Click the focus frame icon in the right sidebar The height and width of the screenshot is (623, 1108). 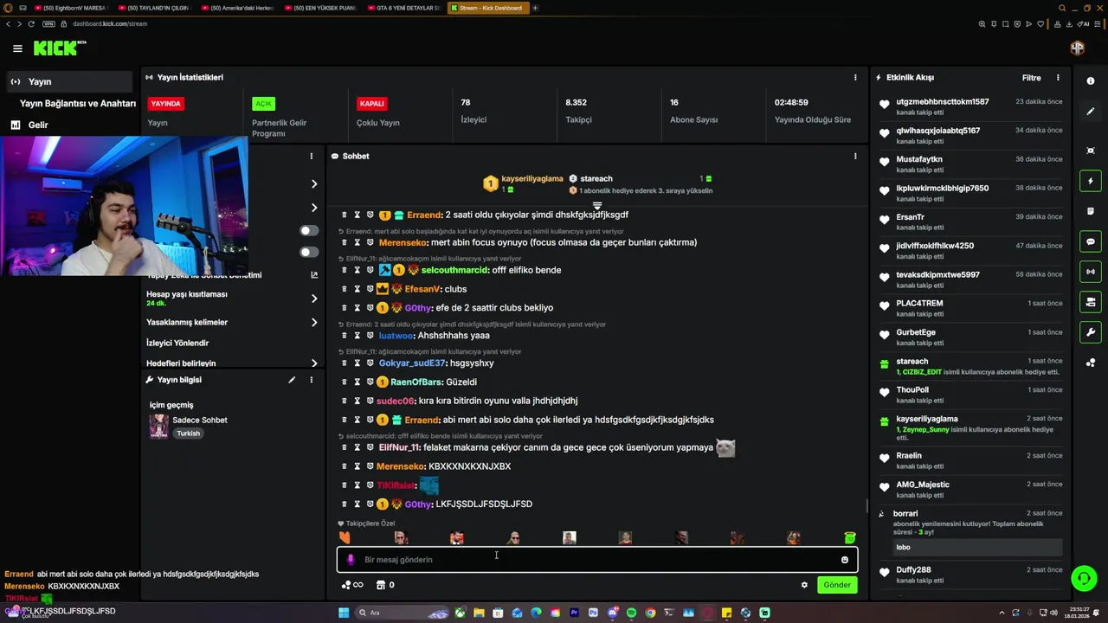(1091, 151)
